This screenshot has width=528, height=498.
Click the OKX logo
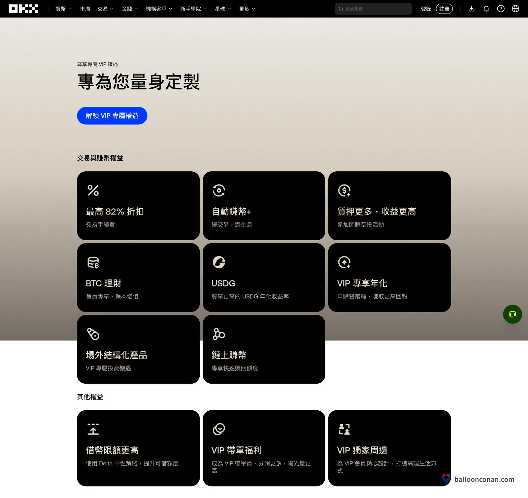[x=23, y=9]
